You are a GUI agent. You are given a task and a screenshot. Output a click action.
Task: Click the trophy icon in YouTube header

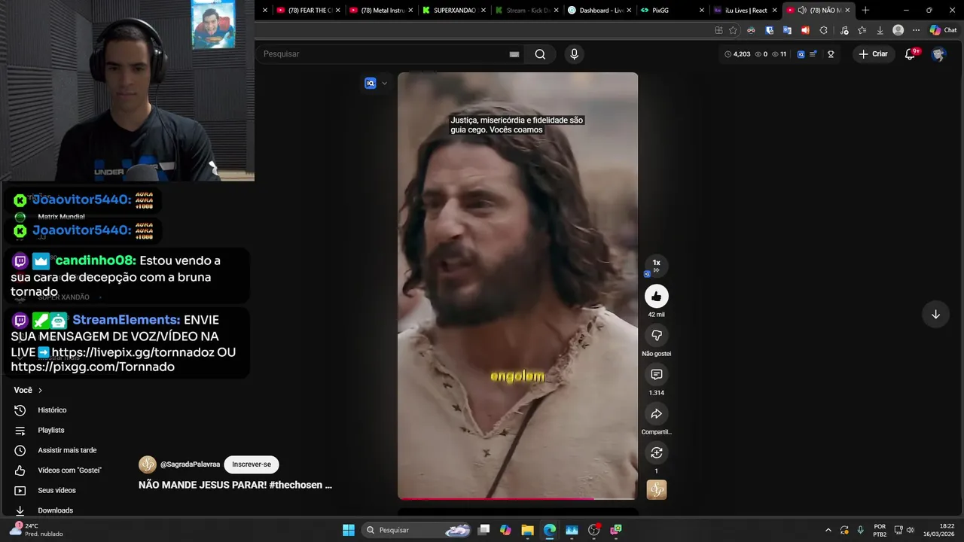pos(831,54)
